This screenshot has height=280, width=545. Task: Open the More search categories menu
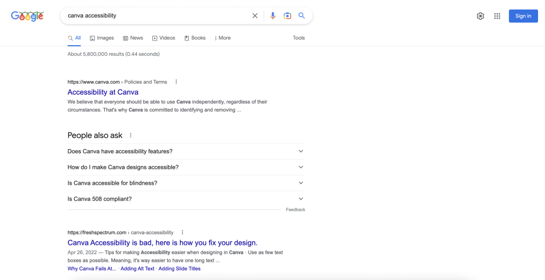(x=222, y=38)
